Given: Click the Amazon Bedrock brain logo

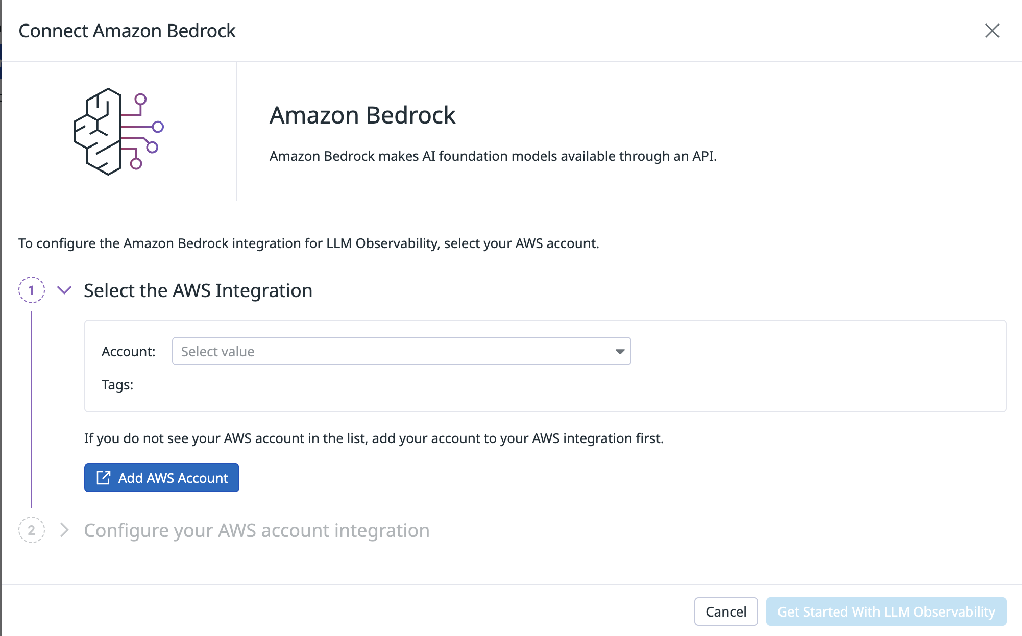Looking at the screenshot, I should tap(118, 132).
